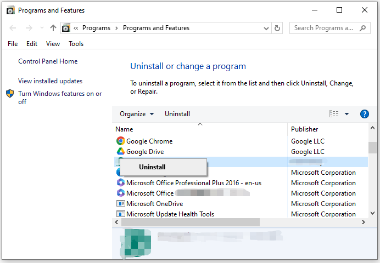Select the Google Chrome entry
This screenshot has width=380, height=263.
(149, 141)
